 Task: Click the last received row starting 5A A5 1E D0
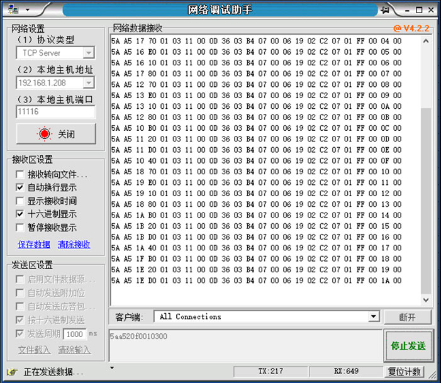(256, 280)
